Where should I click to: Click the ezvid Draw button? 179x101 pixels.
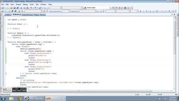tap(24, 90)
